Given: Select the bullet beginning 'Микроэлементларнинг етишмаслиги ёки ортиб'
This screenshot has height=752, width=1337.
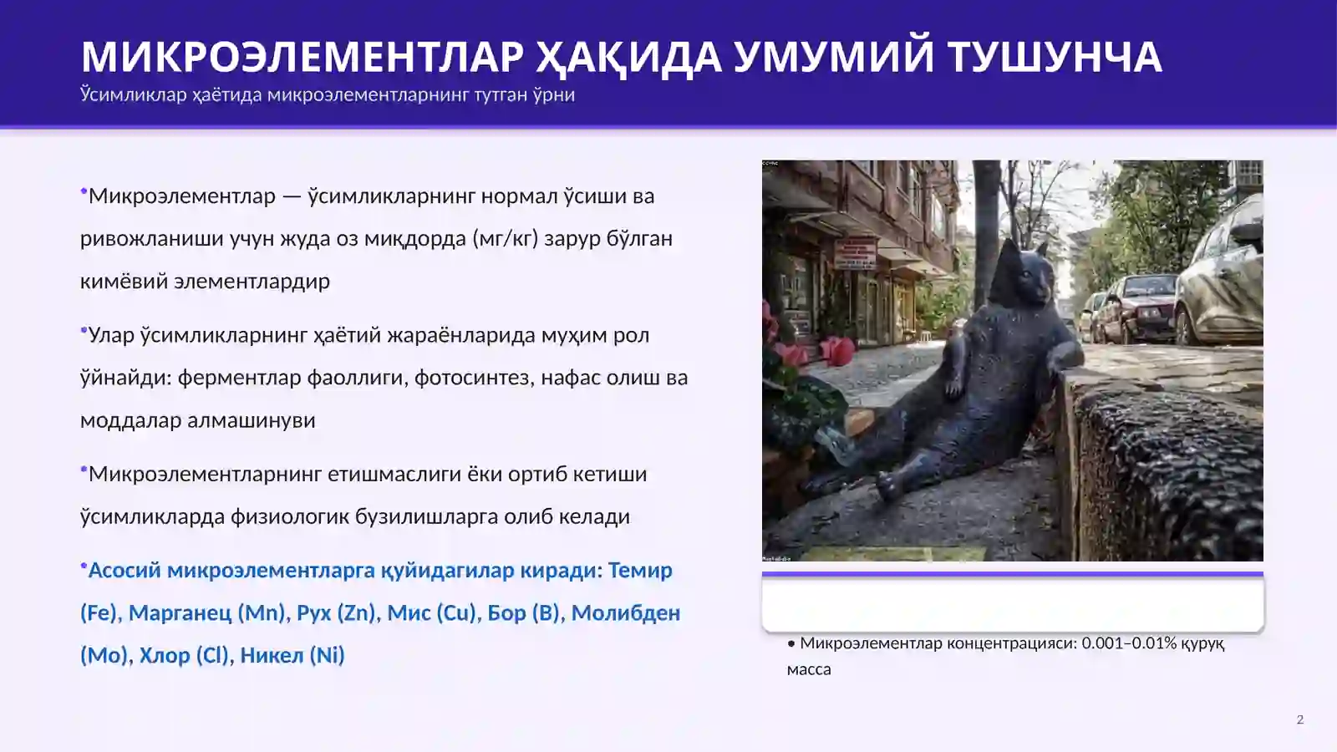Looking at the screenshot, I should point(363,495).
